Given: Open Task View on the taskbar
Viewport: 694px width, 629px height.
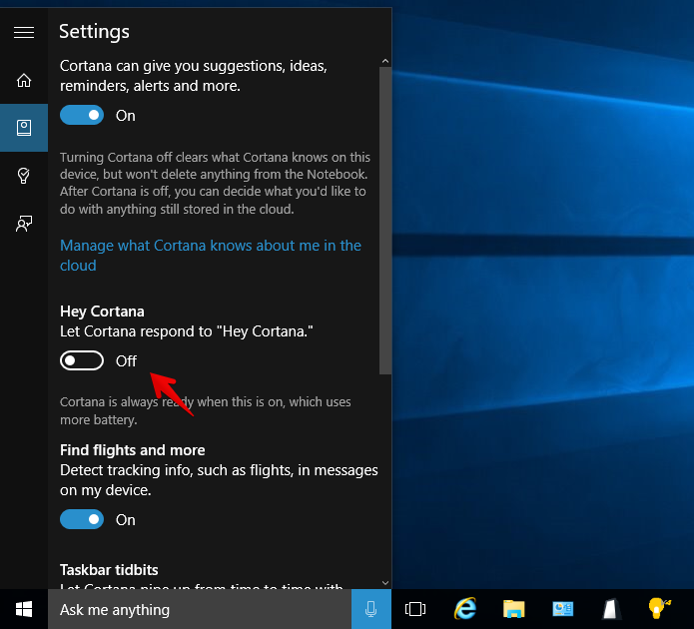Looking at the screenshot, I should tap(415, 609).
